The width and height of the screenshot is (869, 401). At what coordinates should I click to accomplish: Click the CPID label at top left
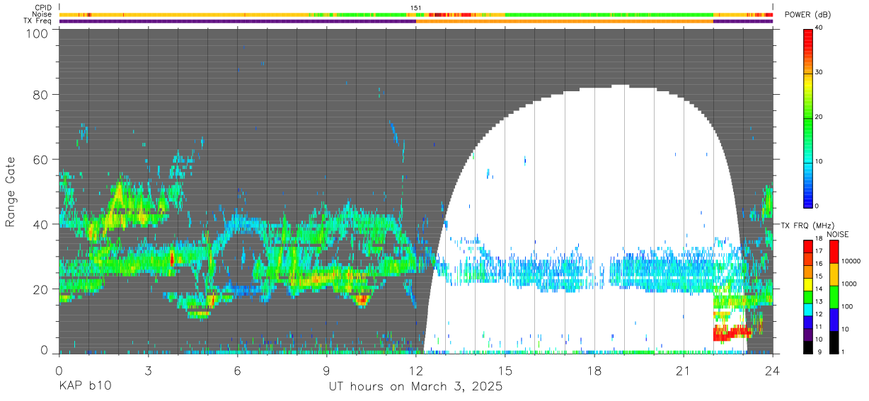click(43, 8)
